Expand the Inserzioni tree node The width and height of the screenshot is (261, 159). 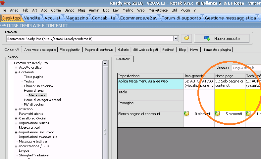[x=16, y=109]
